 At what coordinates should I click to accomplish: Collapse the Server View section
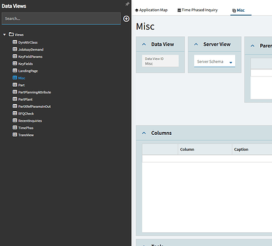point(196,44)
